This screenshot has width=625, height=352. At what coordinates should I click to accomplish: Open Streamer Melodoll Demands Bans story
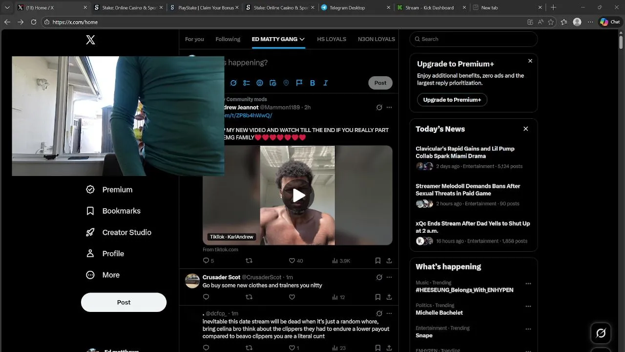click(468, 190)
